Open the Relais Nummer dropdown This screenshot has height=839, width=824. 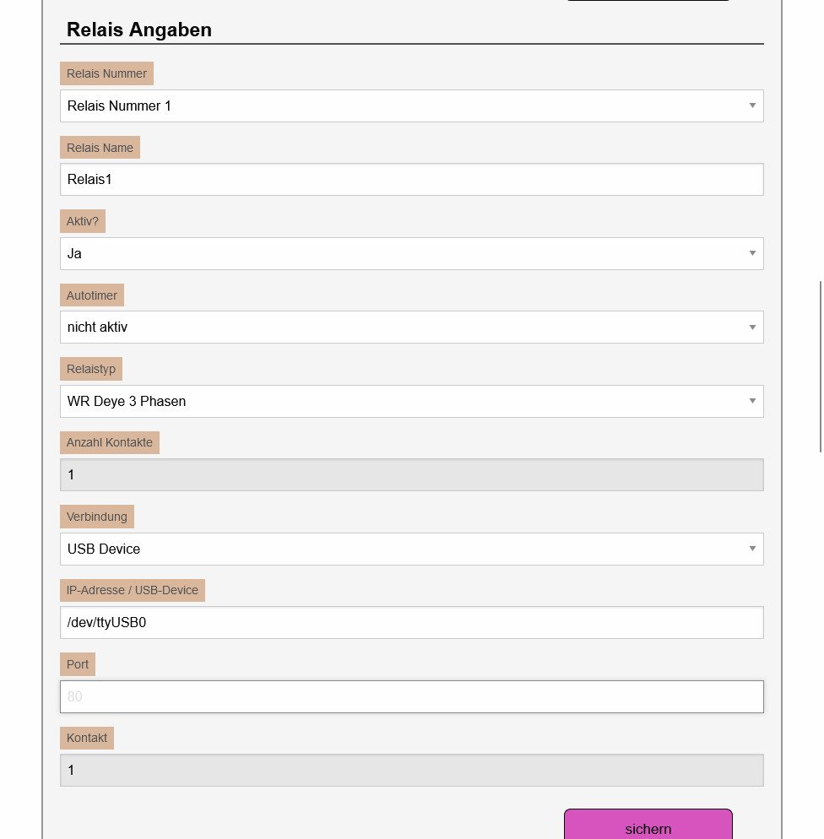(x=411, y=106)
